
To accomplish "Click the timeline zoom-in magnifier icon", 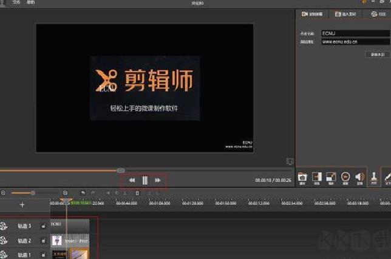I will point(65,193).
